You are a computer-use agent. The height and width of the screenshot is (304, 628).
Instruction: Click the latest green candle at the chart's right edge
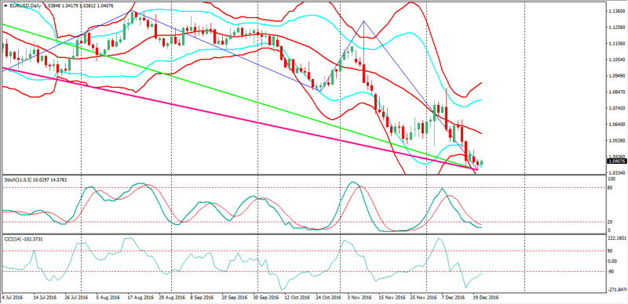point(482,162)
